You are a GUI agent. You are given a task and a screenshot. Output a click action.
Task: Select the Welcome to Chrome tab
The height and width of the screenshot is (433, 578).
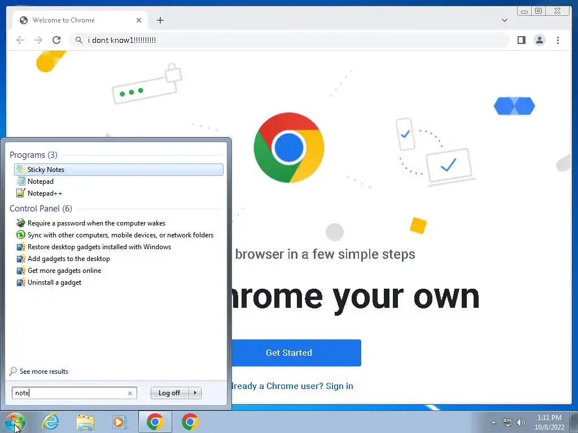pyautogui.click(x=80, y=20)
